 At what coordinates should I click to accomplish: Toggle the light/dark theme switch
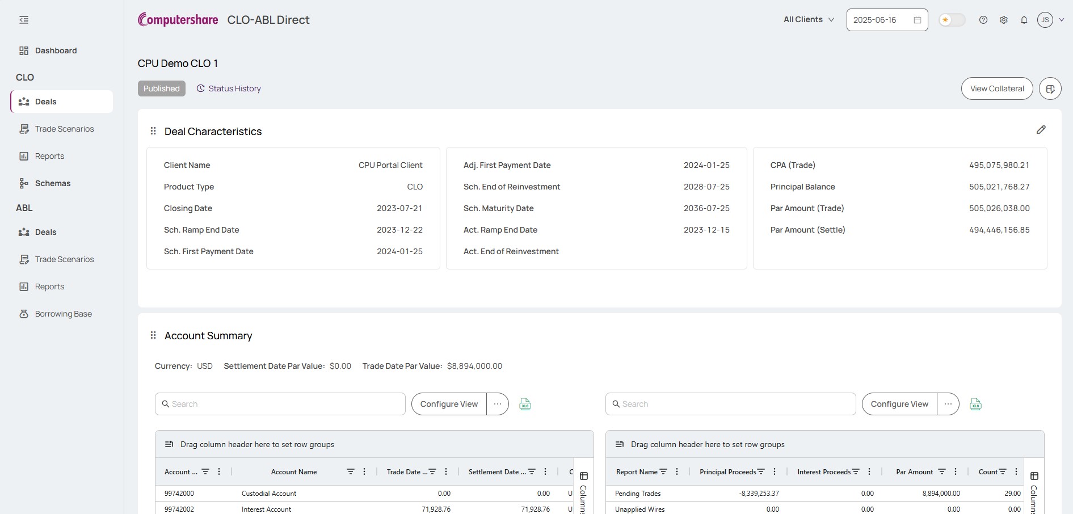click(952, 20)
